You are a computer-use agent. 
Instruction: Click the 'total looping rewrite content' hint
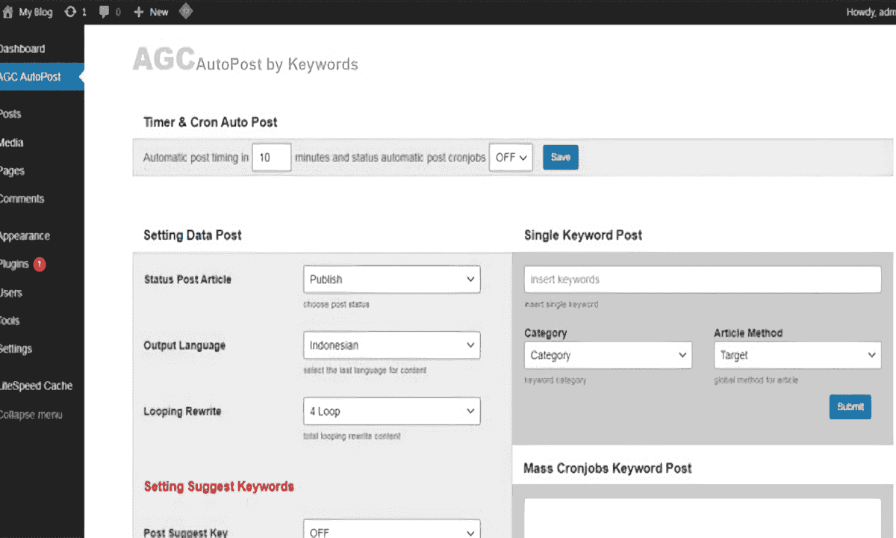point(352,436)
